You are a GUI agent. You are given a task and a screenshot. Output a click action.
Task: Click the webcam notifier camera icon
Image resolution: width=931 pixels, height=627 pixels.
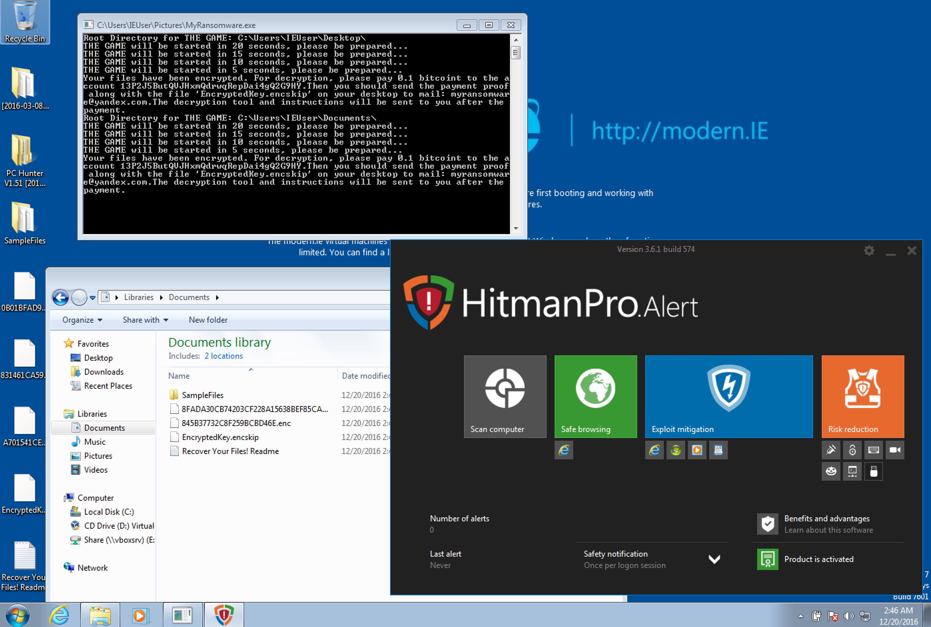895,450
